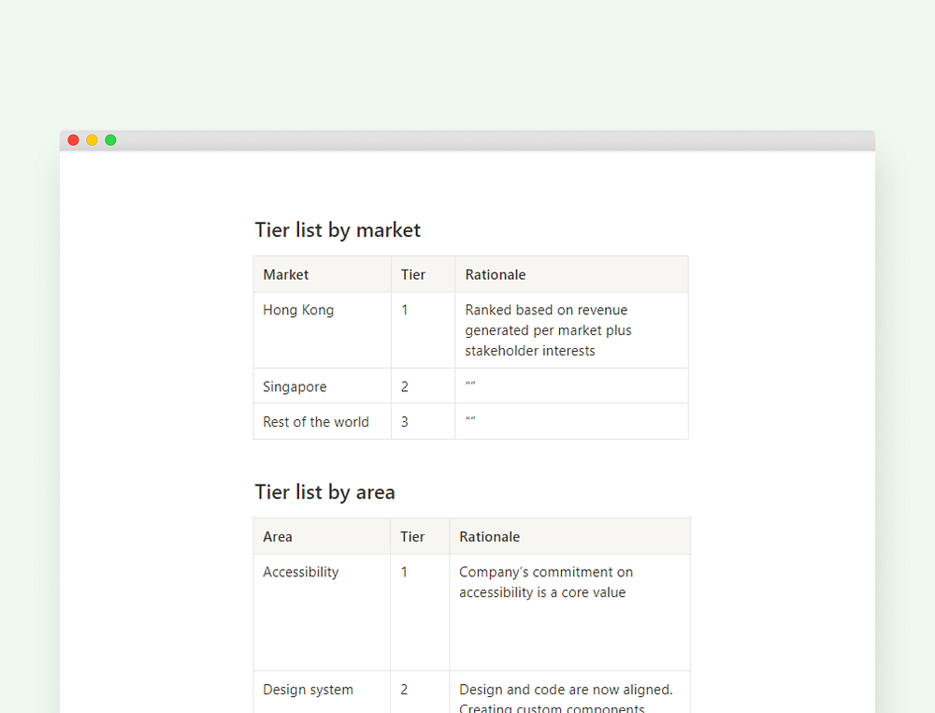Image resolution: width=935 pixels, height=713 pixels.
Task: Click the red close window button
Action: pos(73,140)
